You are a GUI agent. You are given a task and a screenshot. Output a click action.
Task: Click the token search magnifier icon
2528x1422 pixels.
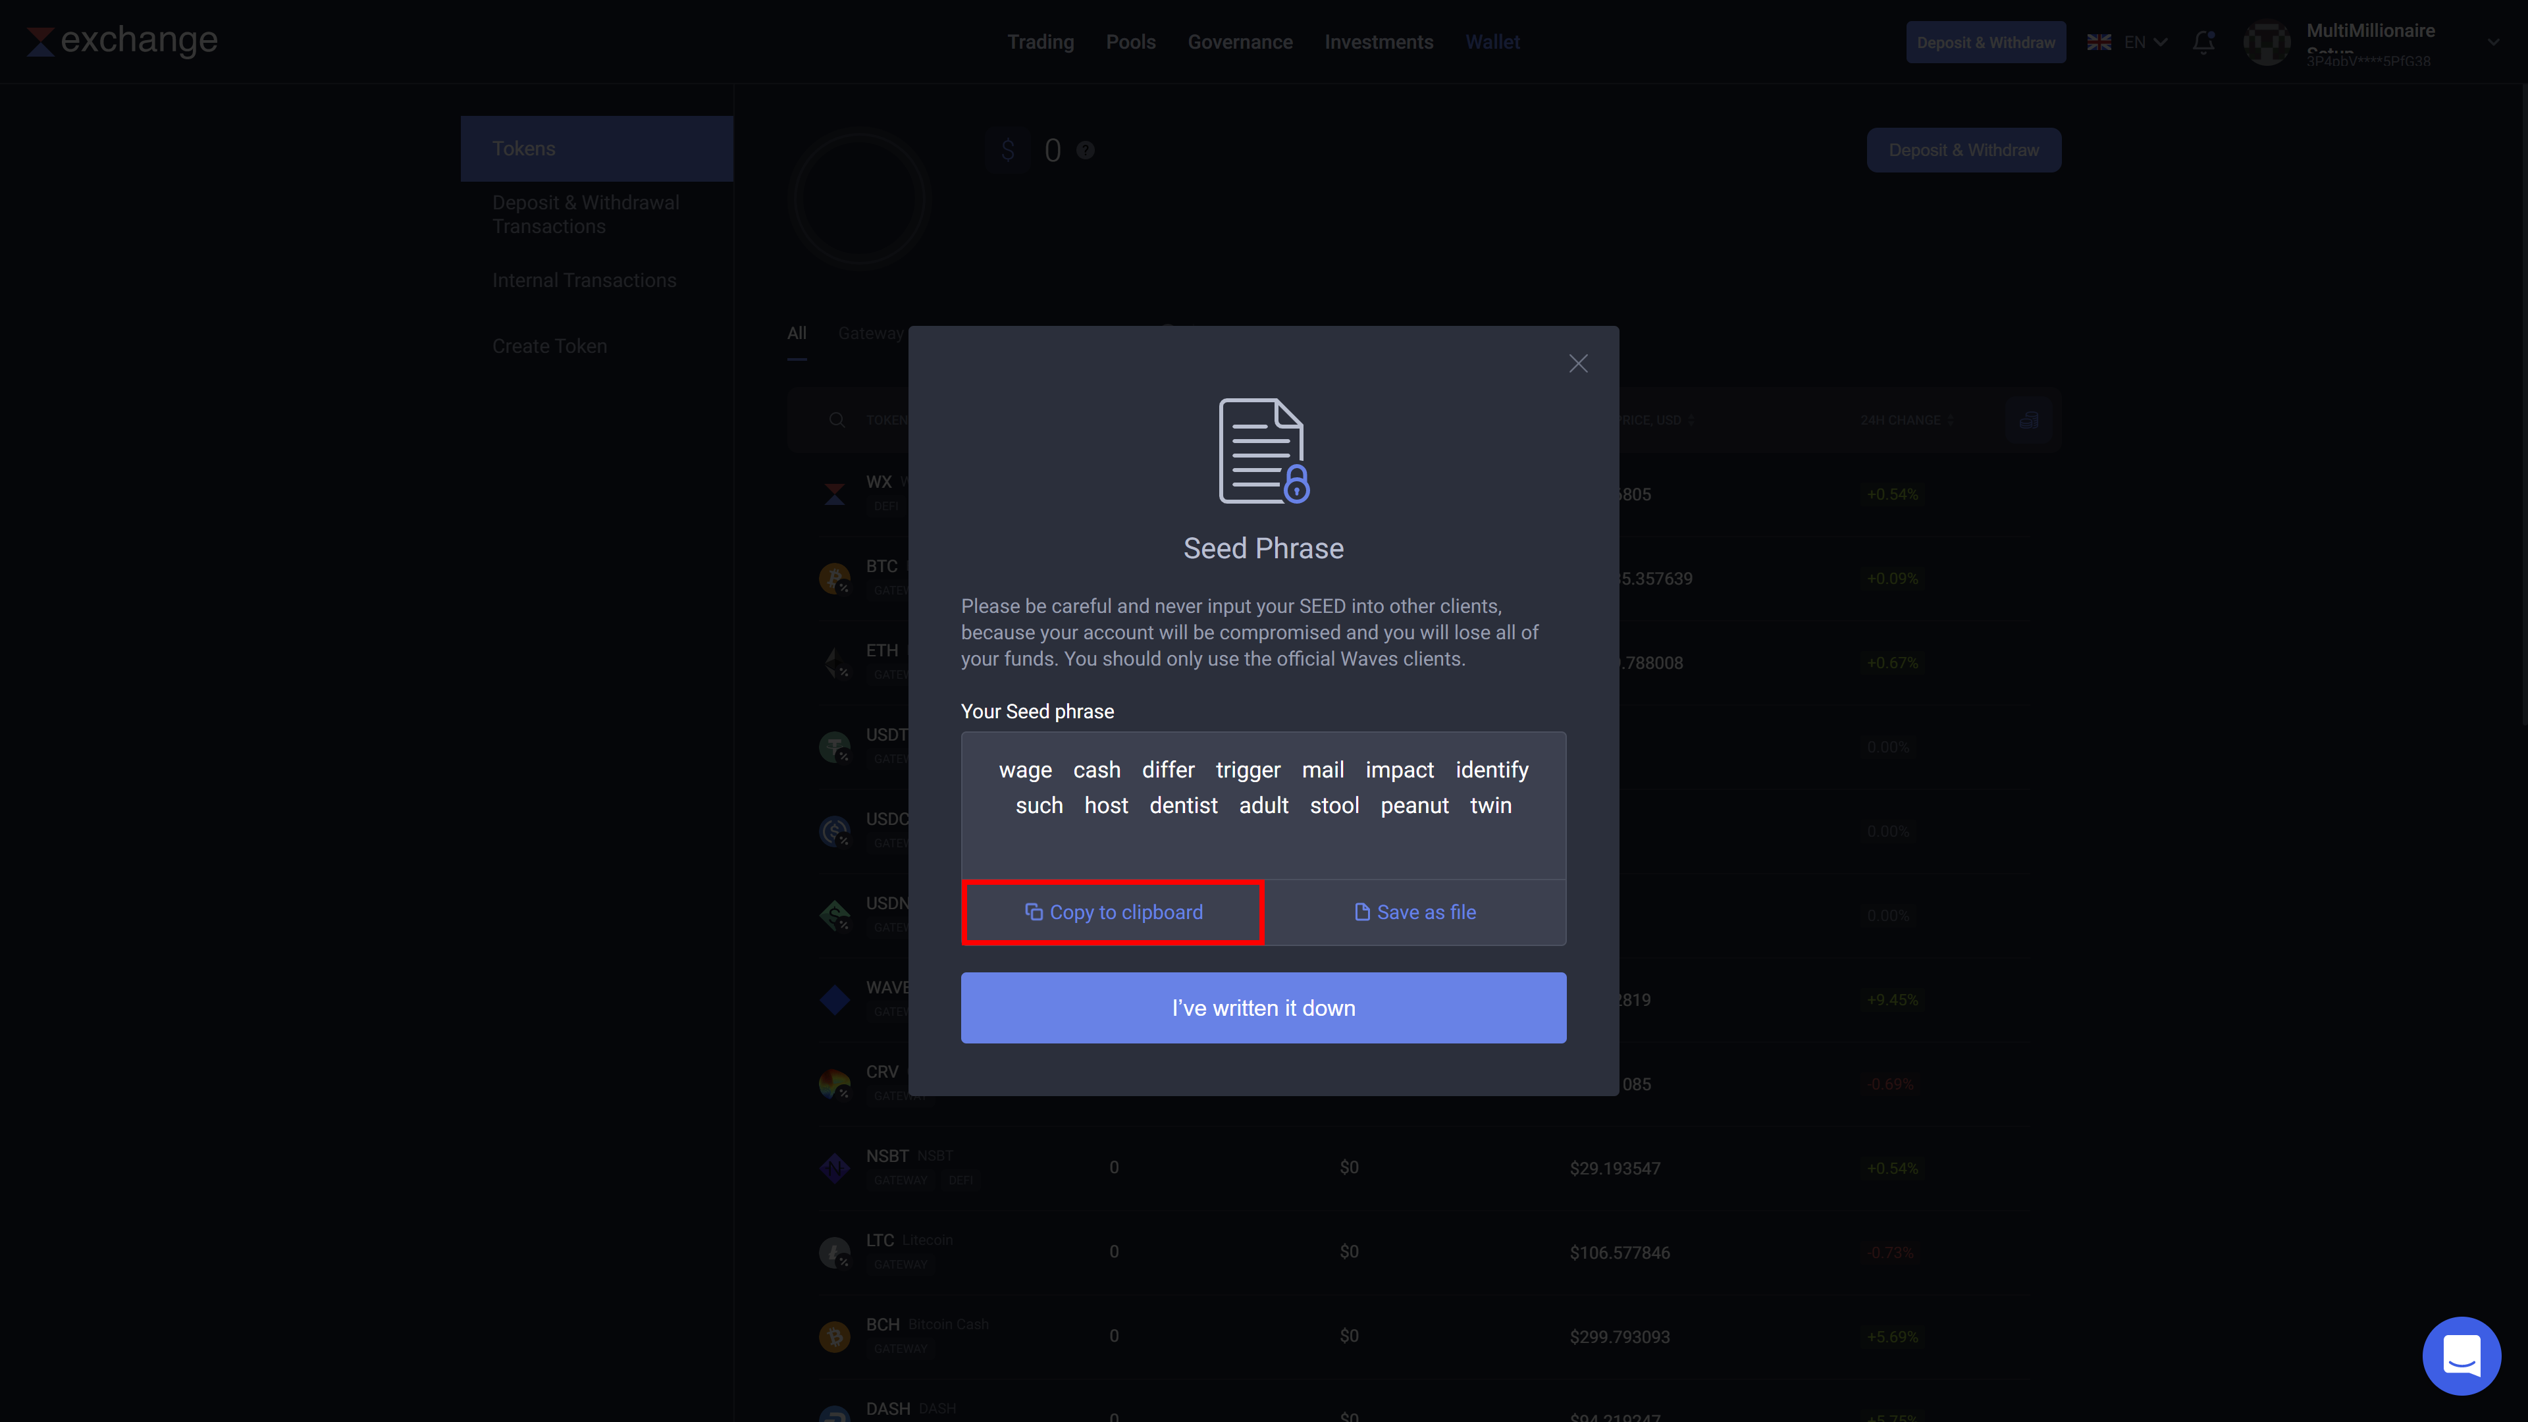pos(836,420)
